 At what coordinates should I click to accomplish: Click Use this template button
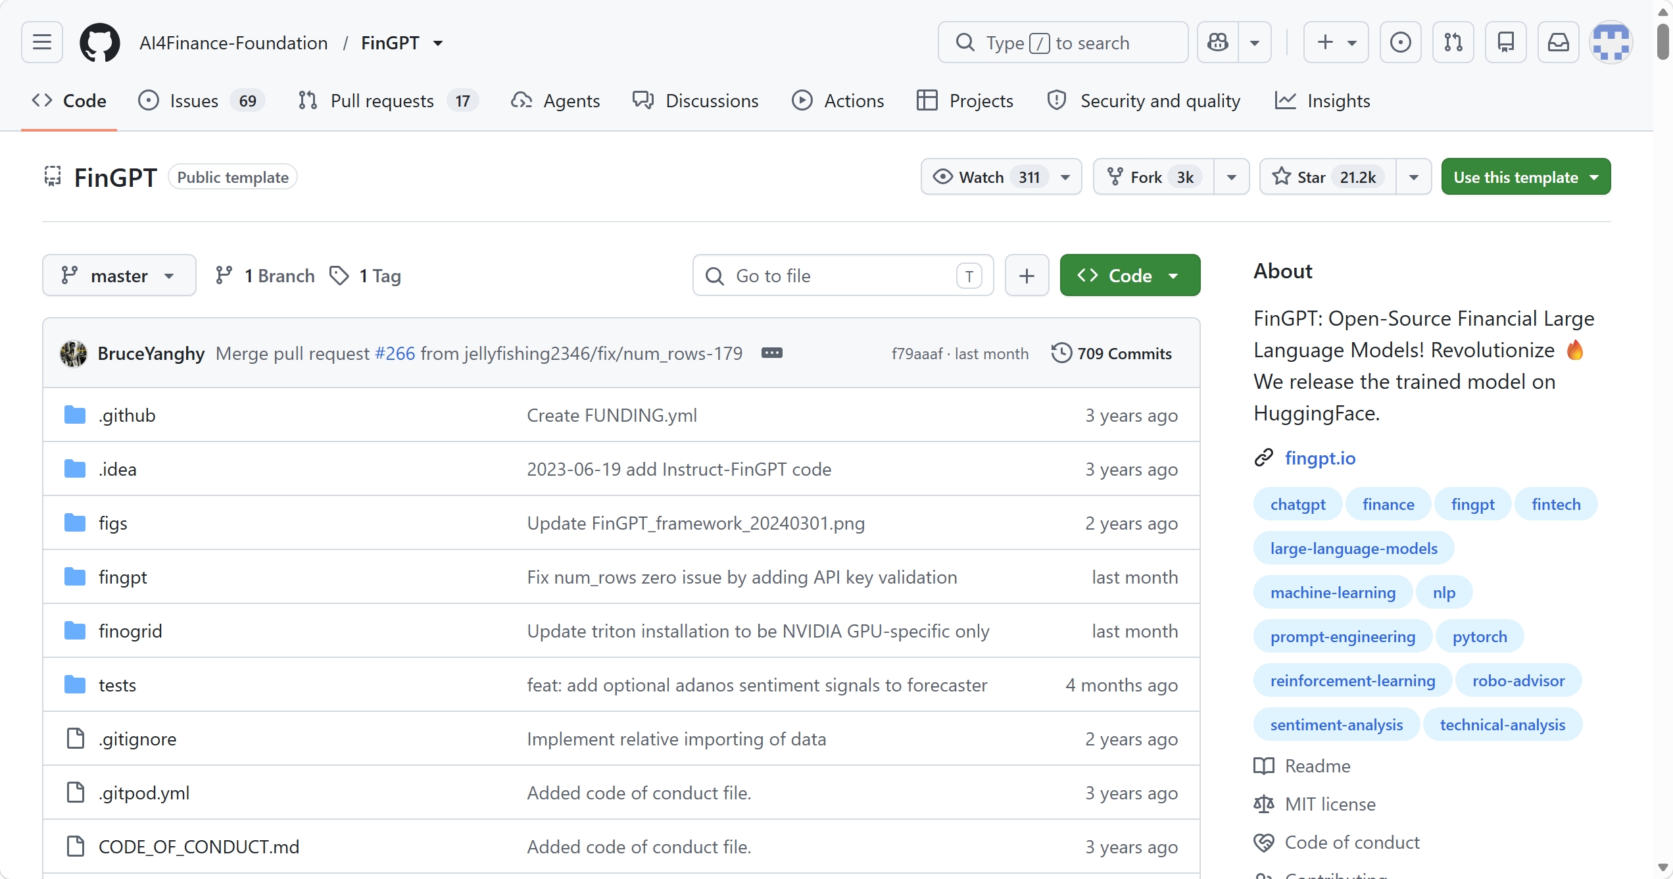click(x=1526, y=177)
